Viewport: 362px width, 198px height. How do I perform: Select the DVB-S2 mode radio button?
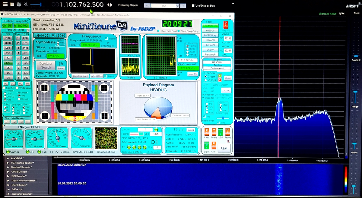coord(4,96)
